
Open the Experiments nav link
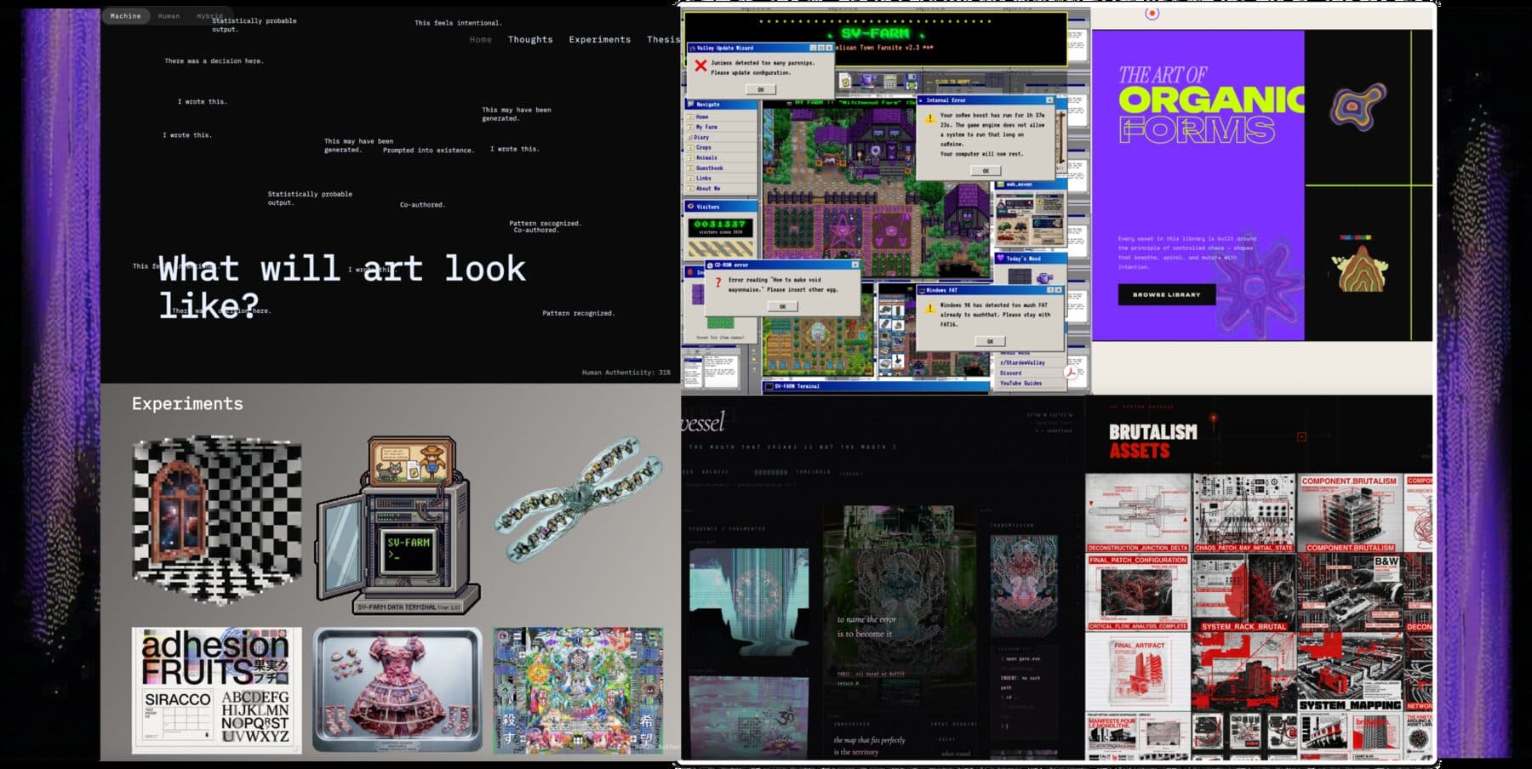[600, 40]
